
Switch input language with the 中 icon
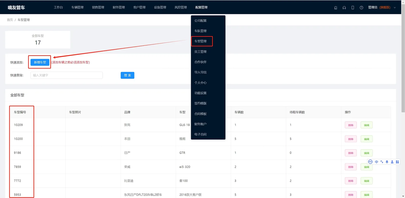pyautogui.click(x=376, y=162)
